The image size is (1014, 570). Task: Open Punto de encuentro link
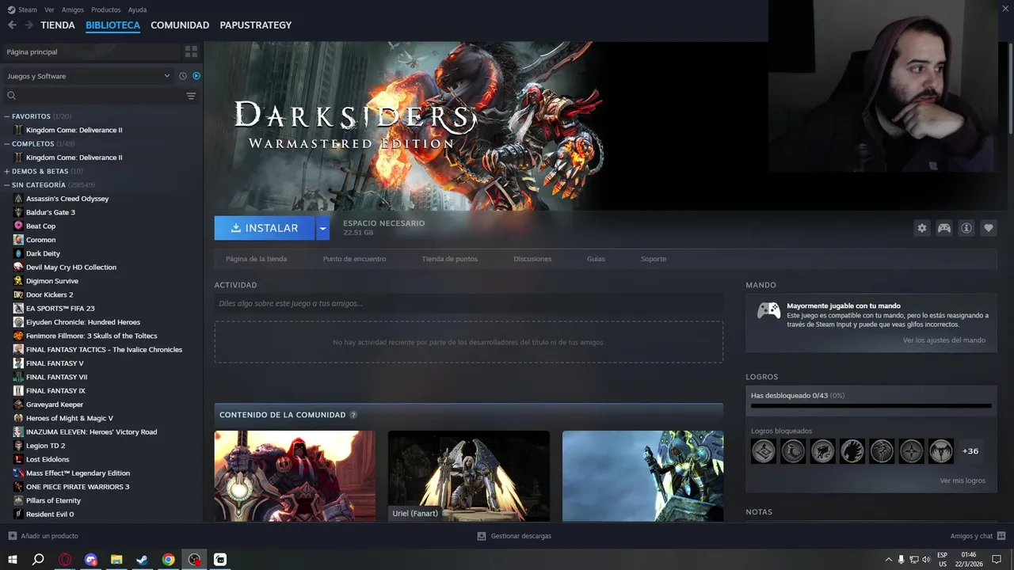355,259
